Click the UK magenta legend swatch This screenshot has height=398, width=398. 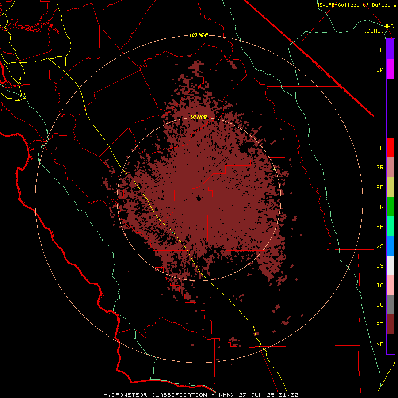[390, 69]
